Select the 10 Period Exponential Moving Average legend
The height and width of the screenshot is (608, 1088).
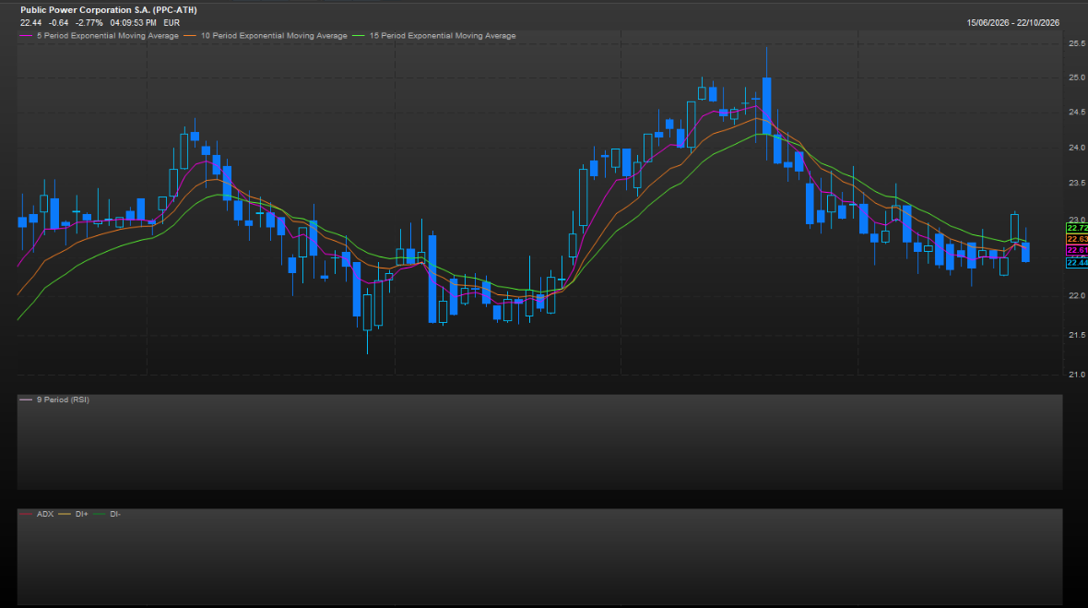tap(274, 35)
